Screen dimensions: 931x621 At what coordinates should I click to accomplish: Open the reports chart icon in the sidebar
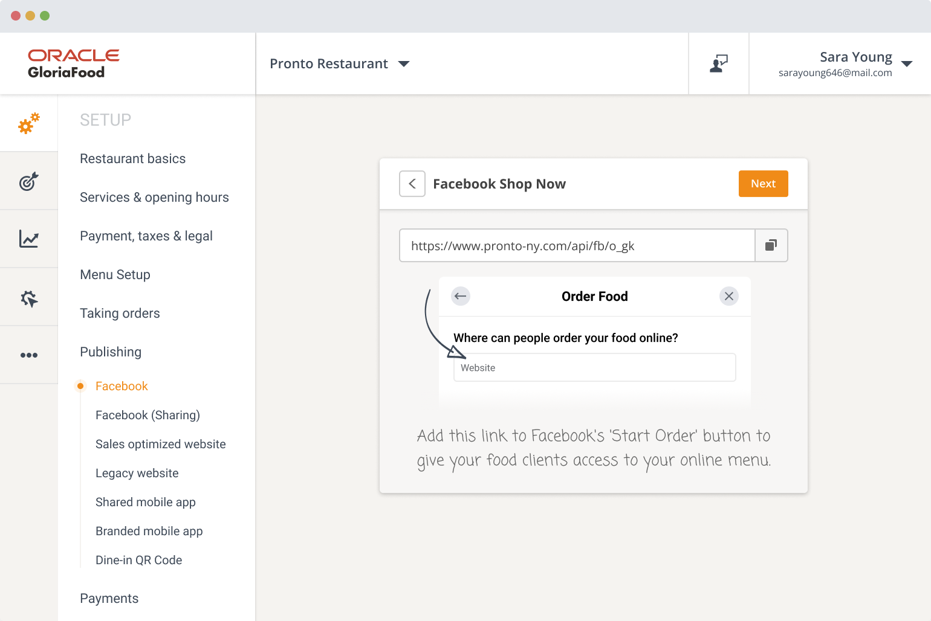point(28,239)
